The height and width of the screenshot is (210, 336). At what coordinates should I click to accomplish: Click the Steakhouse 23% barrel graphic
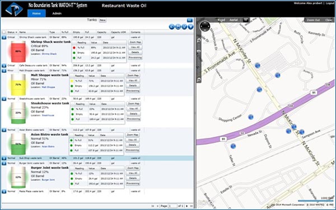tap(18, 113)
